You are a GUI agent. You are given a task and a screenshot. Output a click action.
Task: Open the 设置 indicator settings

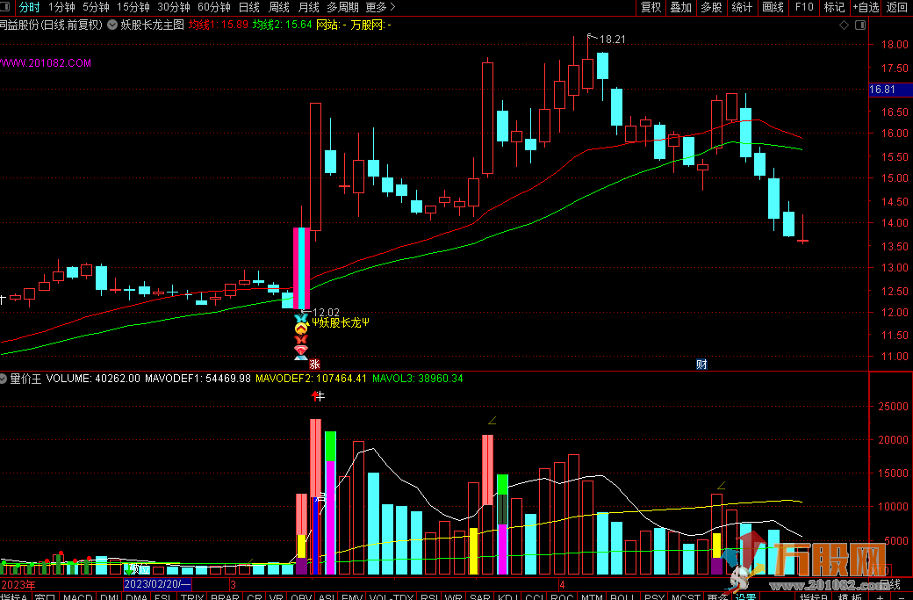pyautogui.click(x=745, y=597)
